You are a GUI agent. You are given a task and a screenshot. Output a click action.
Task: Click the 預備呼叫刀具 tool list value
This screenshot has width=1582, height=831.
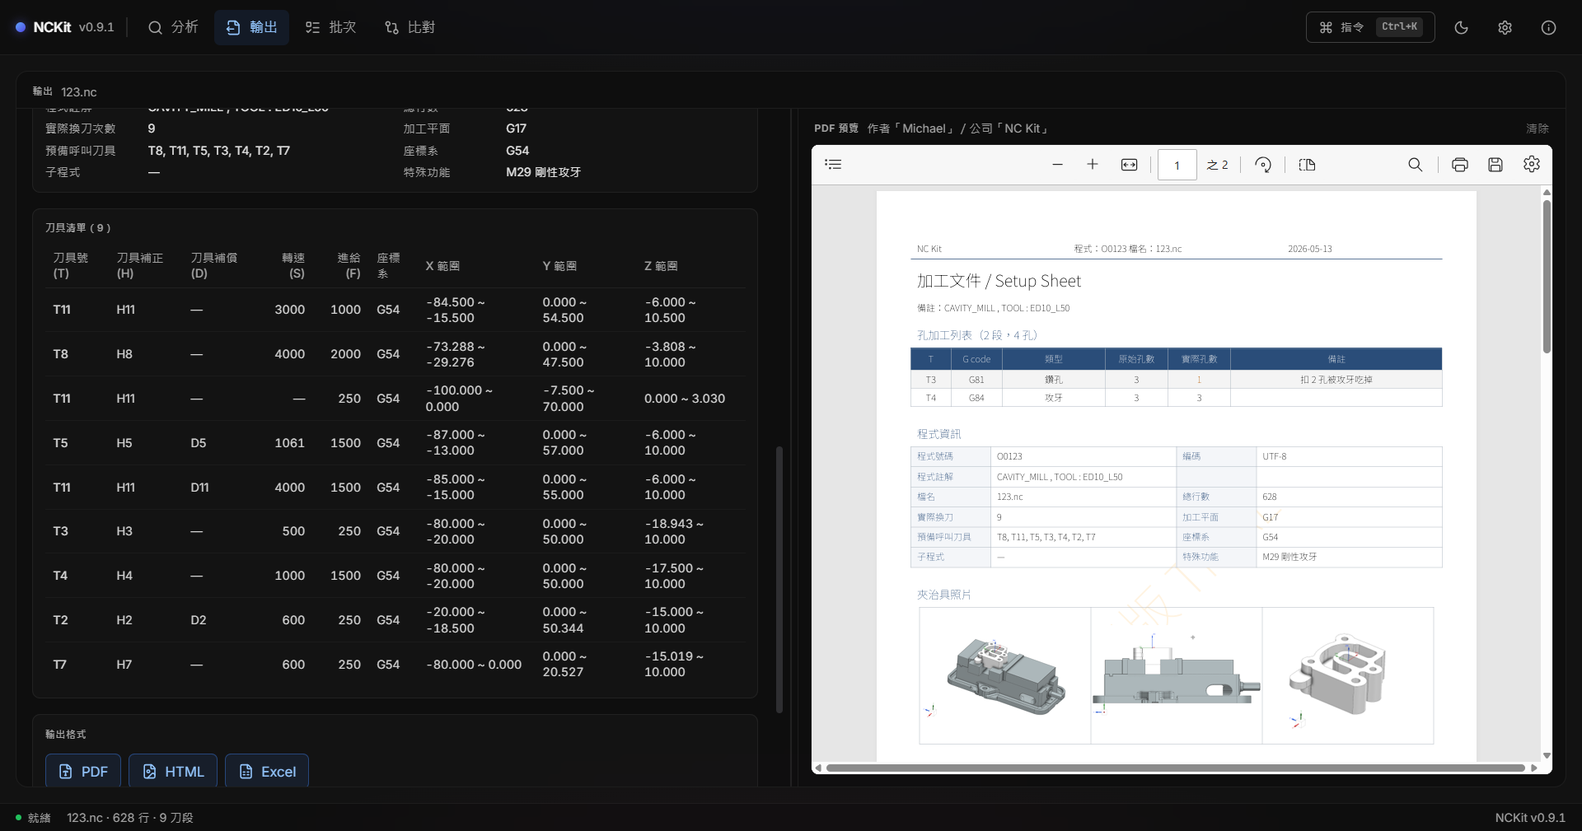pyautogui.click(x=219, y=151)
